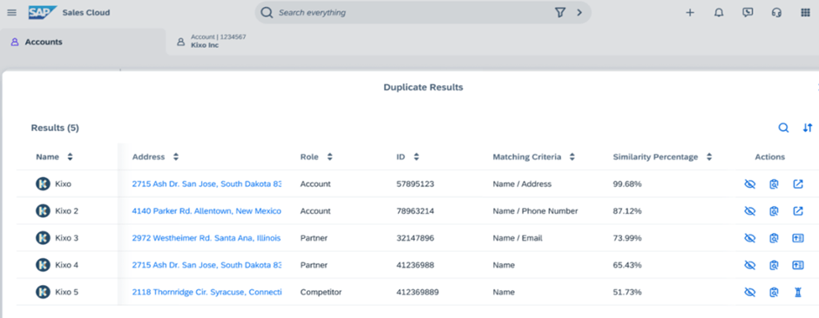Select the Kixo 3 name cell

[67, 238]
